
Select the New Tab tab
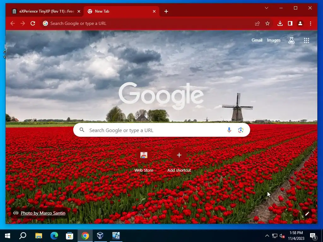pos(121,11)
